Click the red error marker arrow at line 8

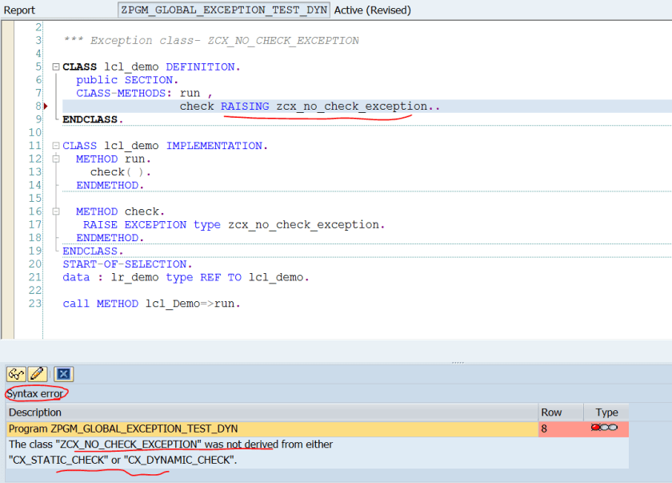click(46, 107)
